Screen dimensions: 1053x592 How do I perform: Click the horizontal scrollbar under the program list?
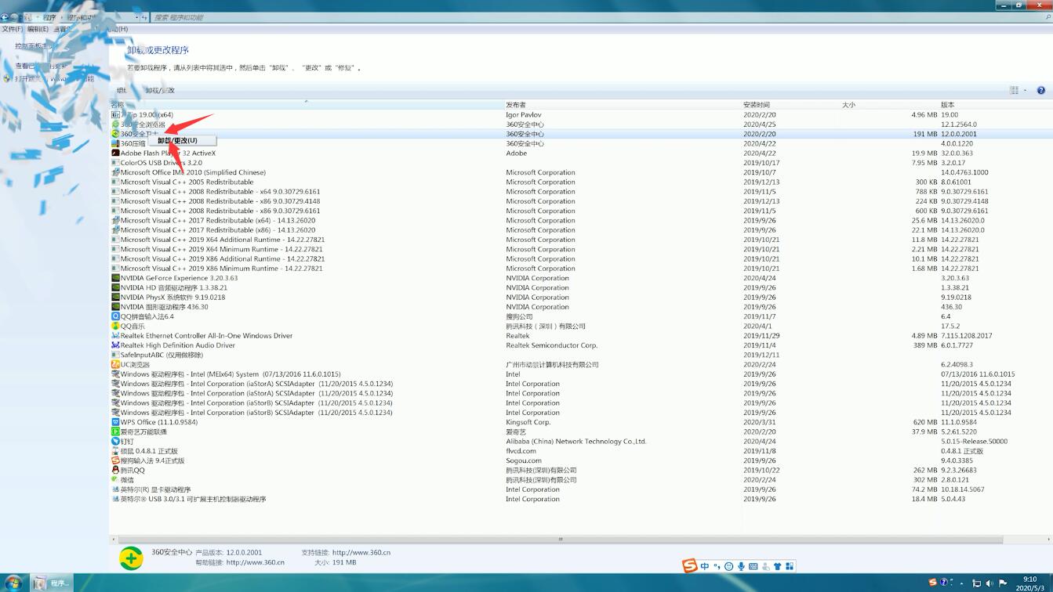(x=560, y=539)
